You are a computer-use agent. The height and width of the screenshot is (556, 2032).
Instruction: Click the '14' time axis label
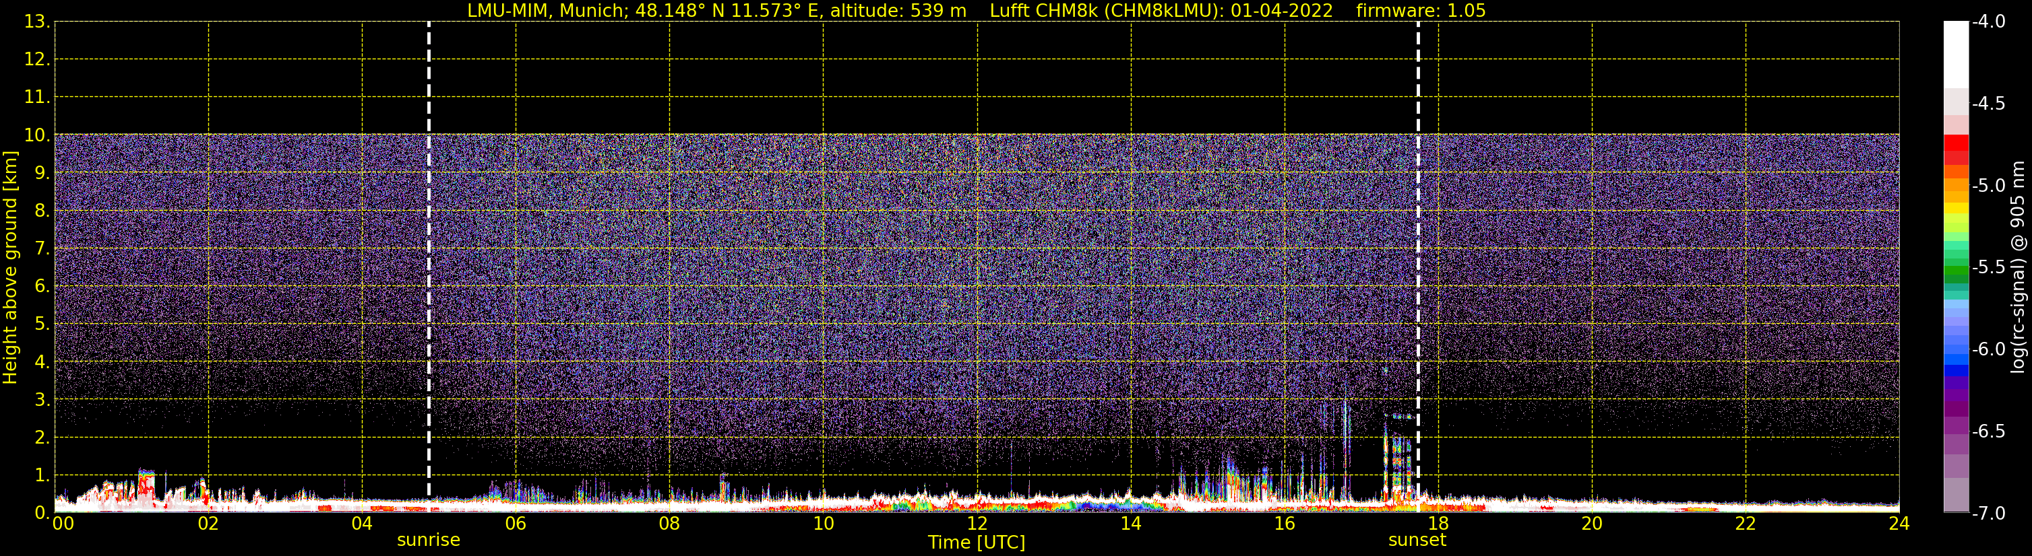point(1131,524)
